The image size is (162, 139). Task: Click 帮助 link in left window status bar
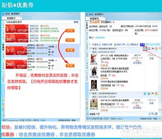pyautogui.click(x=73, y=120)
